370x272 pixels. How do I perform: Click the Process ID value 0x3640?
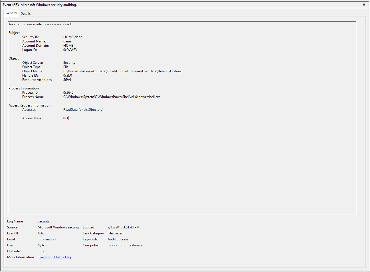[x=68, y=93]
